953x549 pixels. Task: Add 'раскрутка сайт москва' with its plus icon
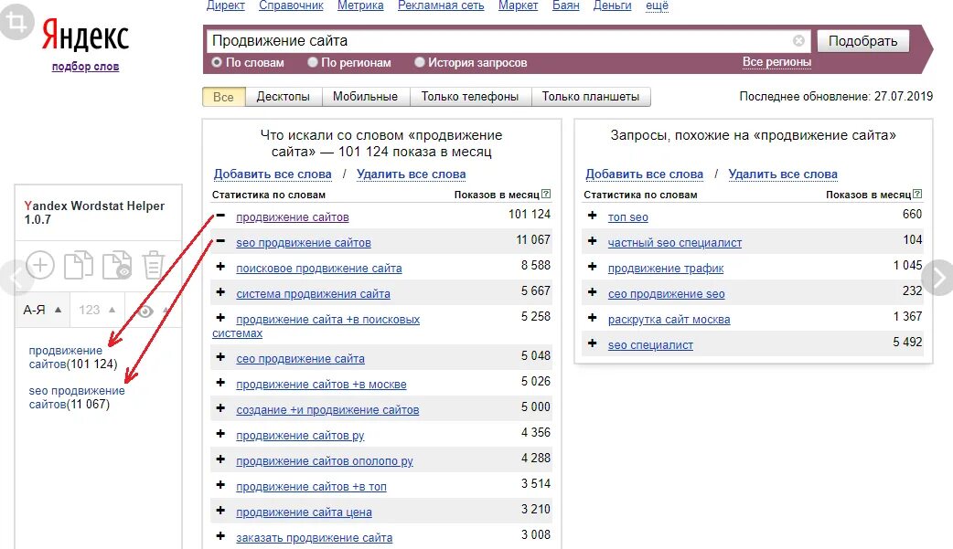592,318
